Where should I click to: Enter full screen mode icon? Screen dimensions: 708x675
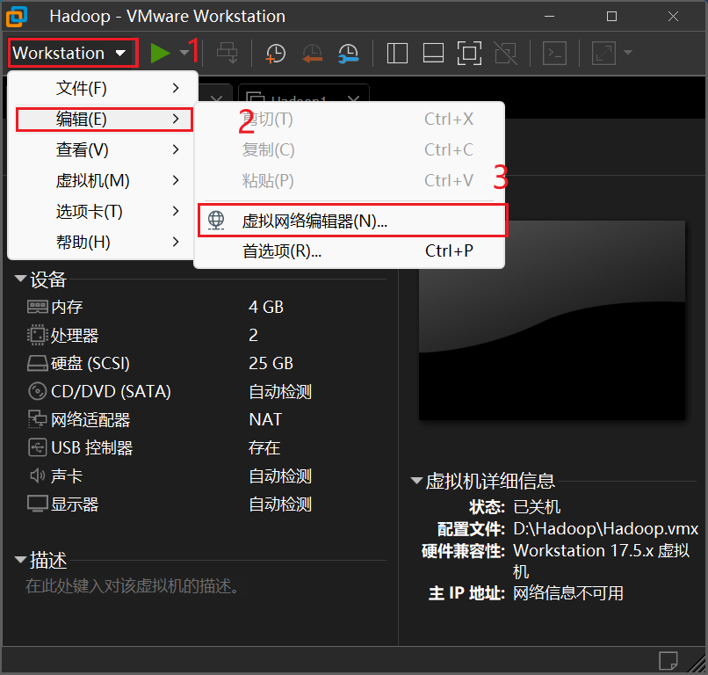469,54
